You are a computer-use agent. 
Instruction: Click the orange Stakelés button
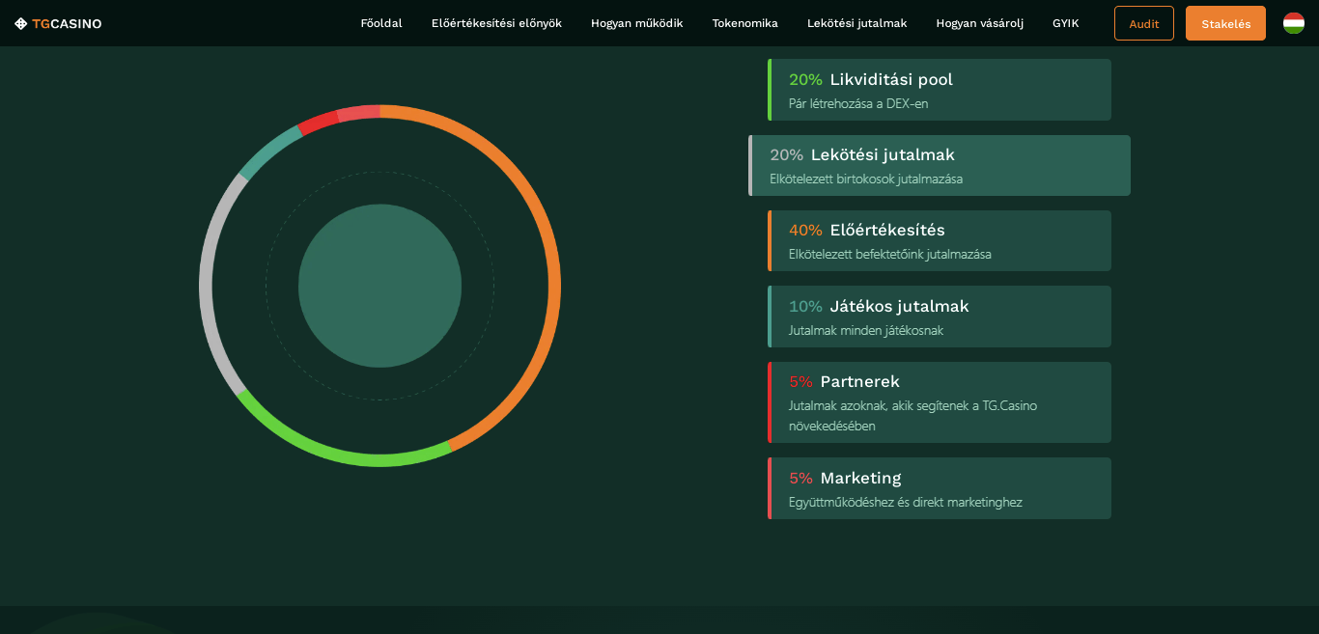click(1226, 23)
